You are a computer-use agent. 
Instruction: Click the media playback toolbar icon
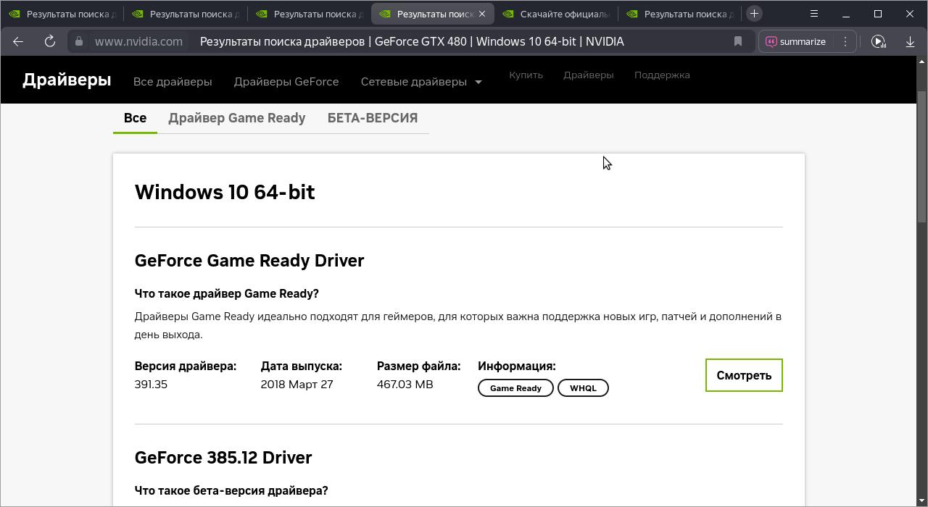(x=878, y=41)
